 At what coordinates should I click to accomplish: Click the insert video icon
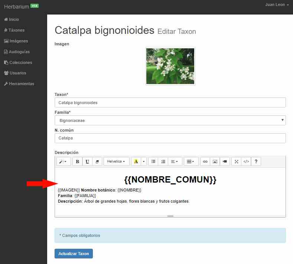225,161
